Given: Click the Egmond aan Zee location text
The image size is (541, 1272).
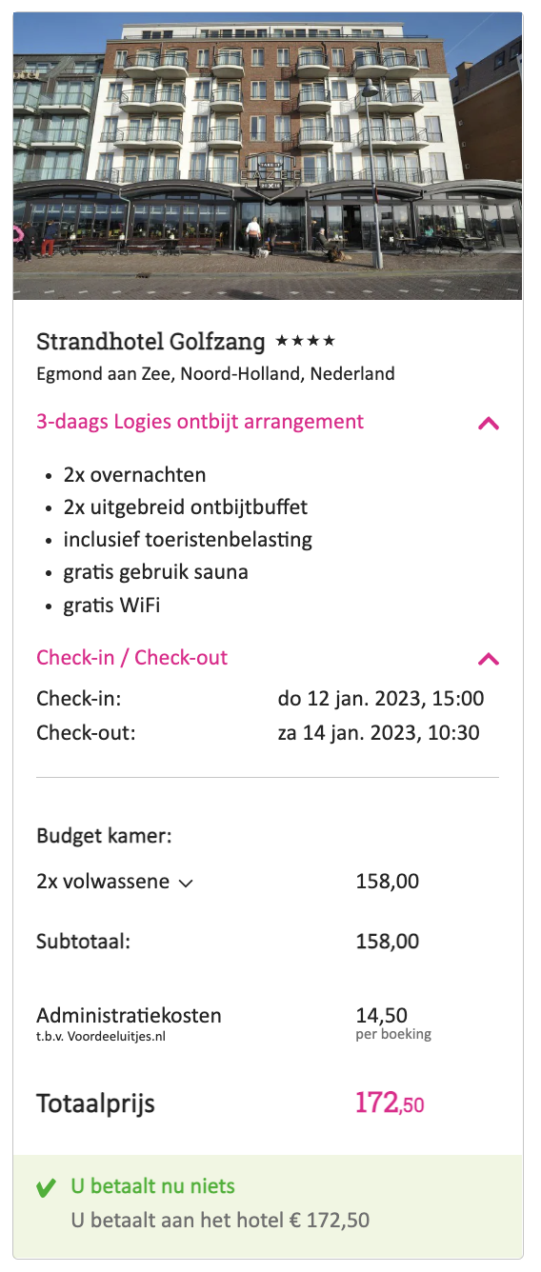Looking at the screenshot, I should point(215,374).
